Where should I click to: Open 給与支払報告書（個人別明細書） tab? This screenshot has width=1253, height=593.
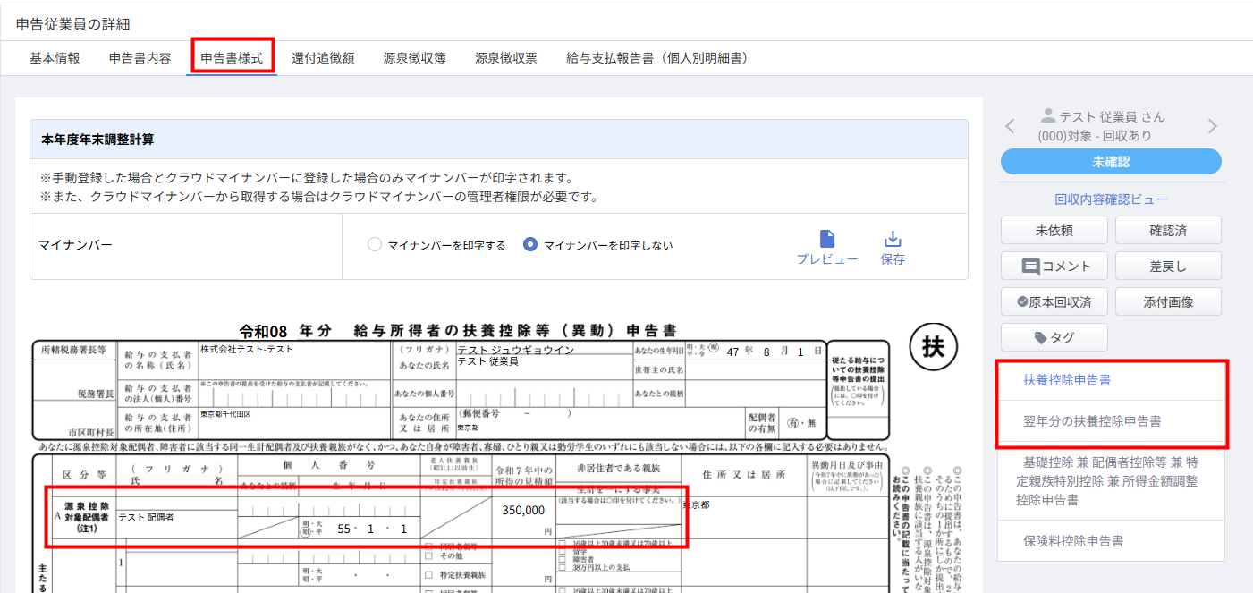tap(657, 58)
